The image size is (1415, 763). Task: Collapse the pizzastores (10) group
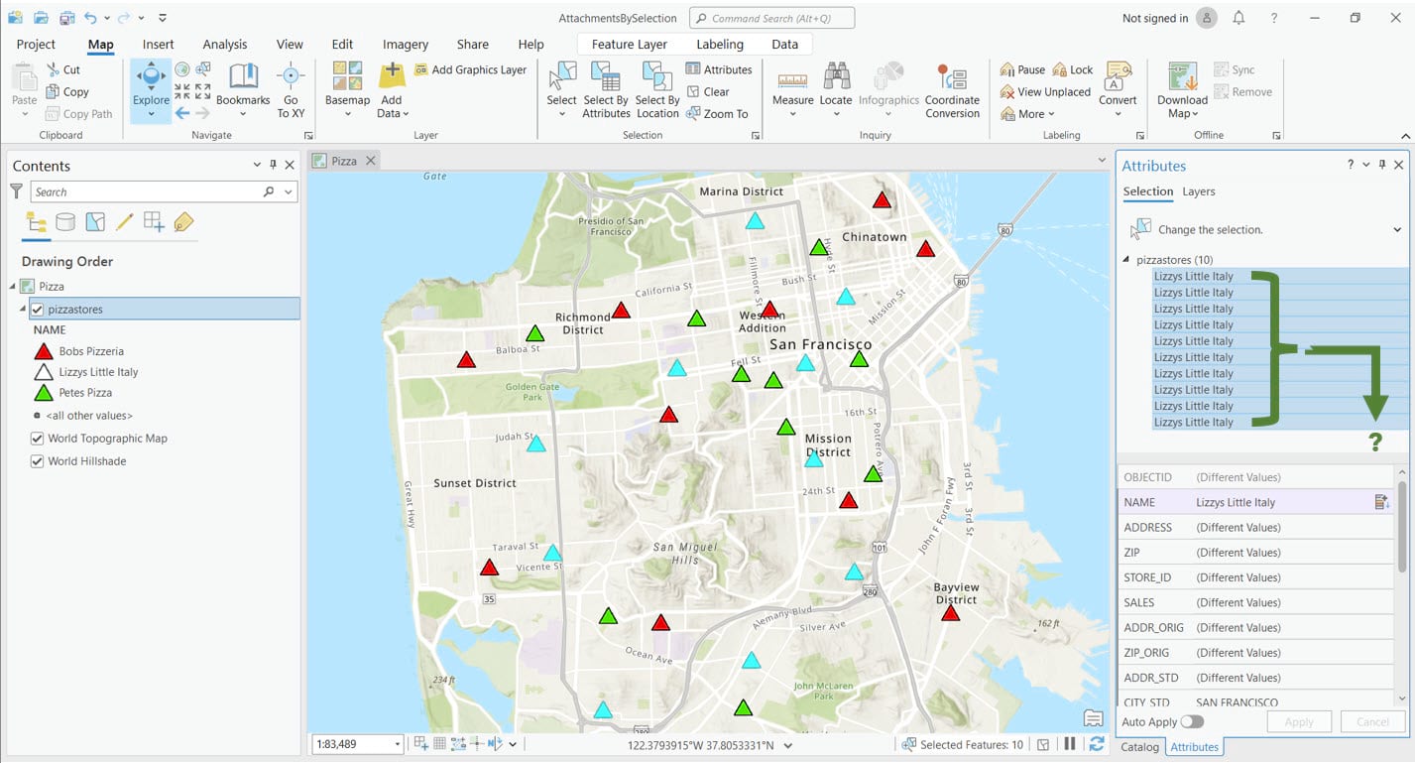[1124, 259]
